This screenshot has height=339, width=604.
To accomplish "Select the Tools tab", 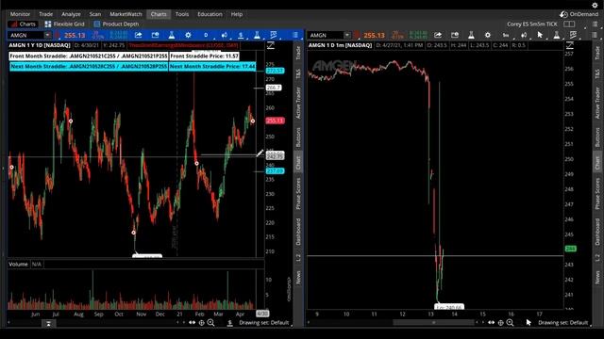I will point(182,14).
